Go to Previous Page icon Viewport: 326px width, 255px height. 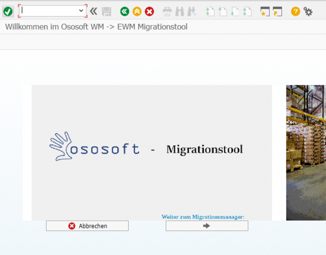coord(222,11)
